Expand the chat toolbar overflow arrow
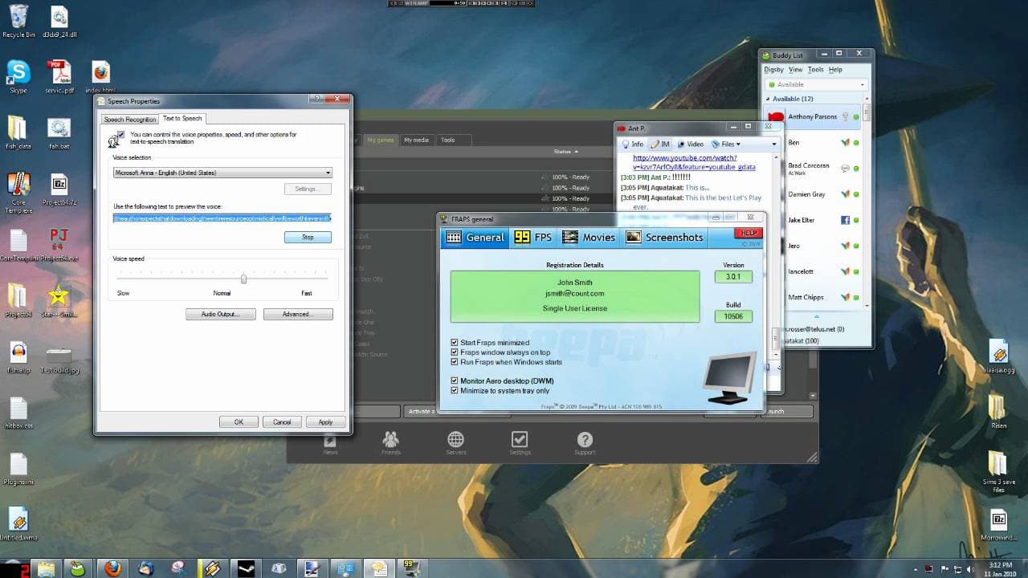This screenshot has width=1028, height=578. 774,144
